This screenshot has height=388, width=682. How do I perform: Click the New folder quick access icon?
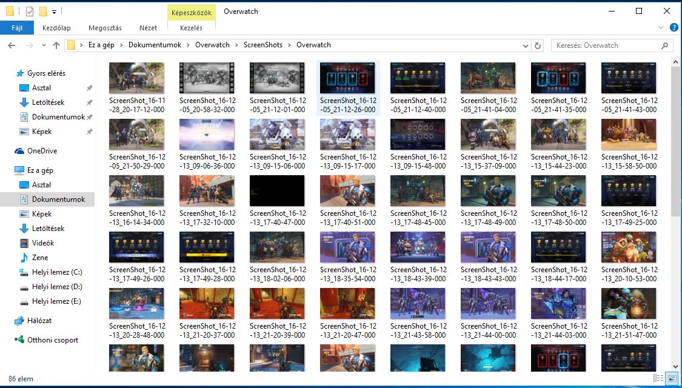click(x=43, y=12)
